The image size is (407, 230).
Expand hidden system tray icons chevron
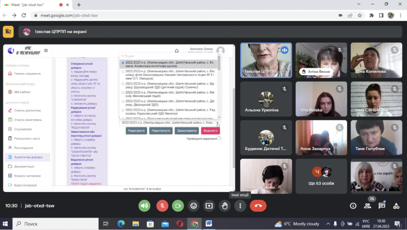point(328,224)
